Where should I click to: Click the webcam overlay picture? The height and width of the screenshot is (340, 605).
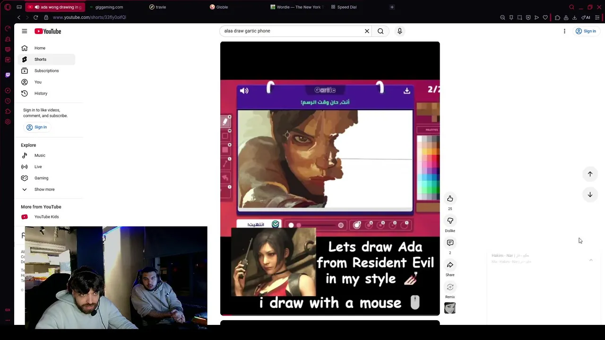(x=116, y=278)
